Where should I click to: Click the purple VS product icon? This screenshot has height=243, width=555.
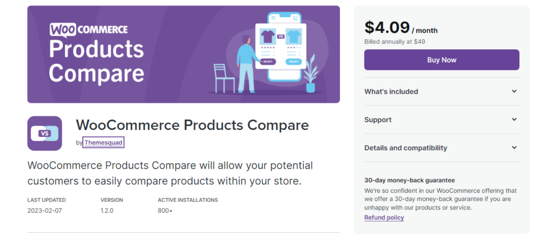coord(44,134)
